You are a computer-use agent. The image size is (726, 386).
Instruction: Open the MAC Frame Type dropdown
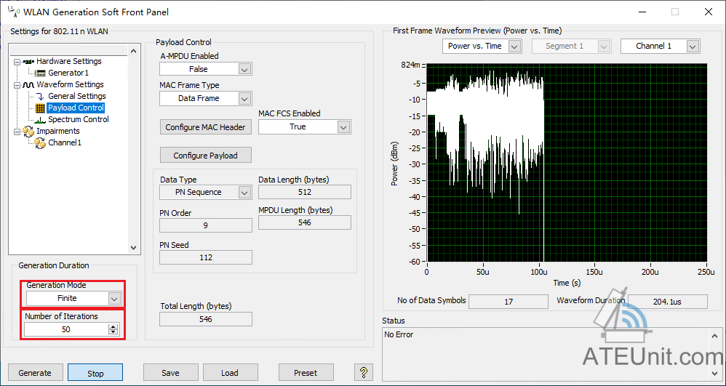tap(245, 99)
